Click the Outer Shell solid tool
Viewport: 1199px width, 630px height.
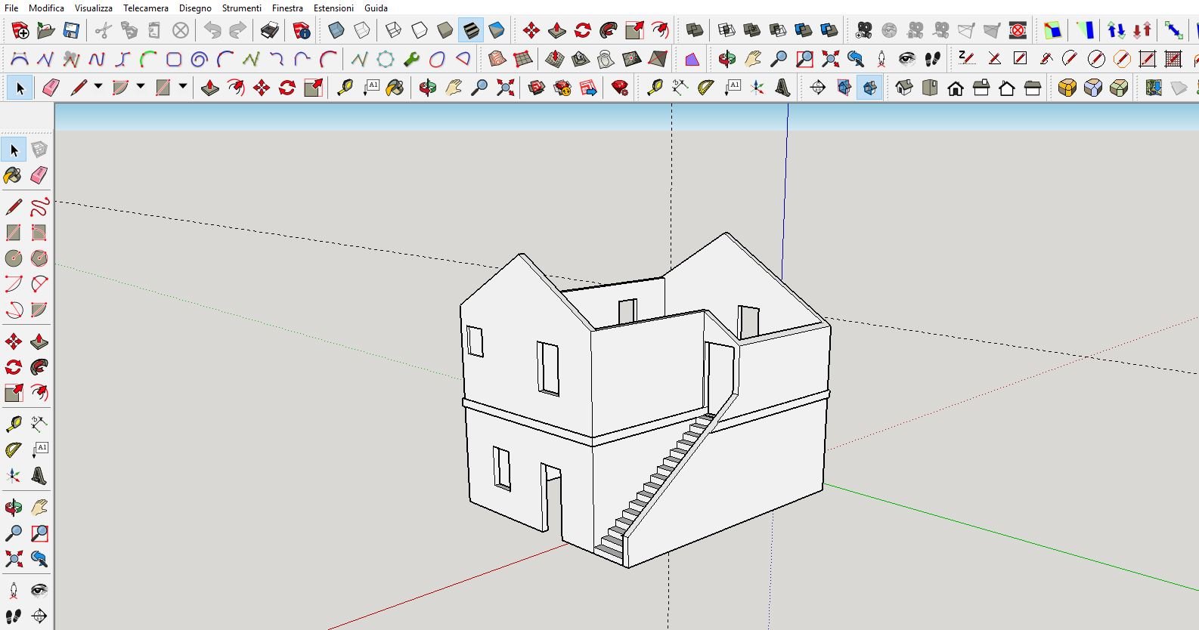(x=695, y=30)
